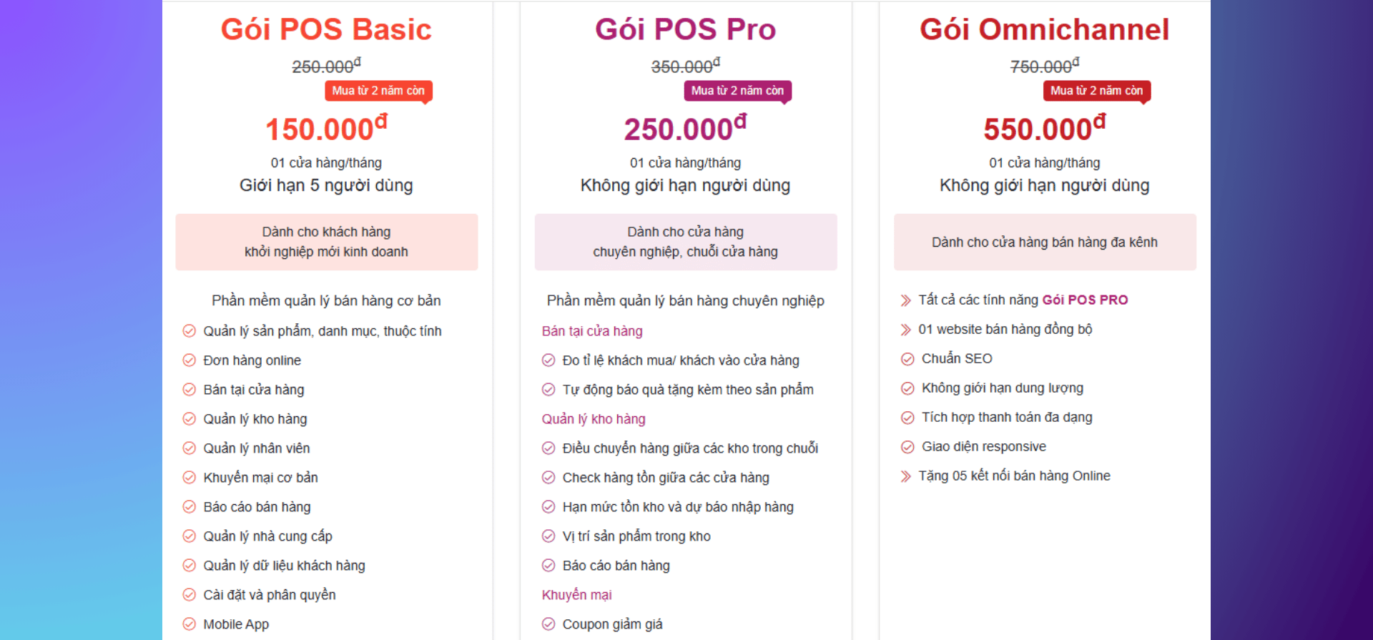Click the "Khuyến mại" pink section heading
Viewport: 1373px width, 640px height.
[576, 595]
